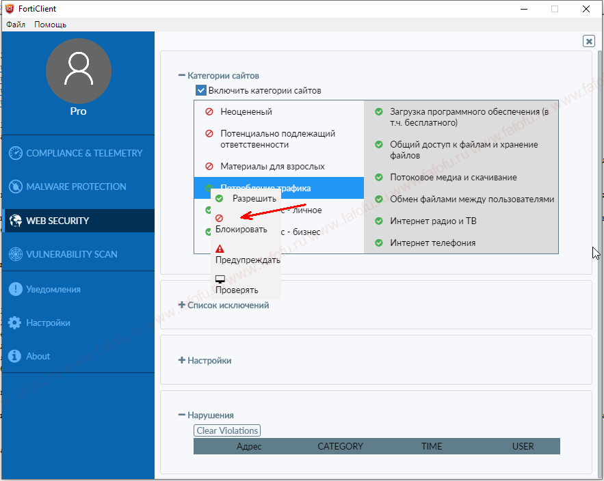Click the About info icon

tap(14, 356)
